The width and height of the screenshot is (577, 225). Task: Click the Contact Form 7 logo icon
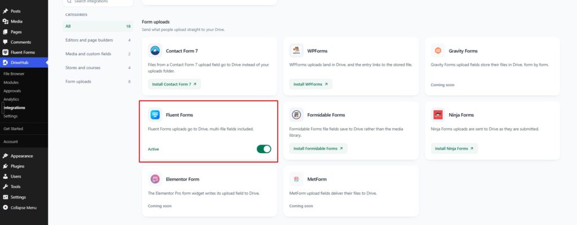coord(155,51)
